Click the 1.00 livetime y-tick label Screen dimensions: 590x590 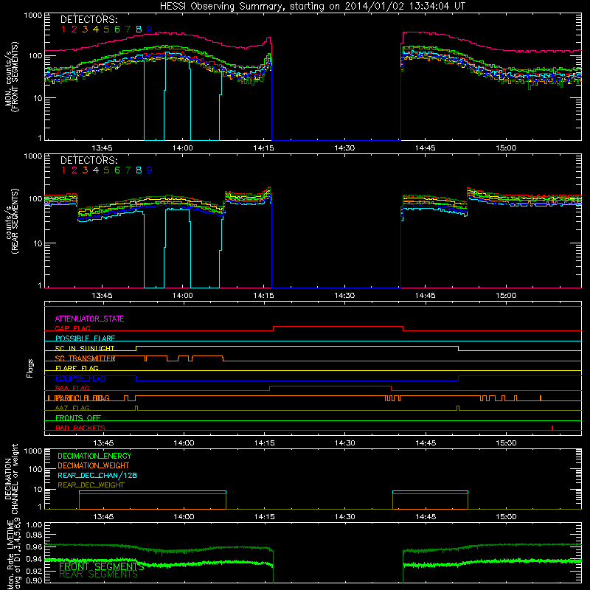pos(34,525)
